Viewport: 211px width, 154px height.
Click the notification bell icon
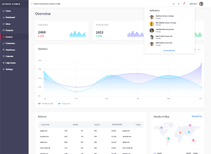point(184,4)
